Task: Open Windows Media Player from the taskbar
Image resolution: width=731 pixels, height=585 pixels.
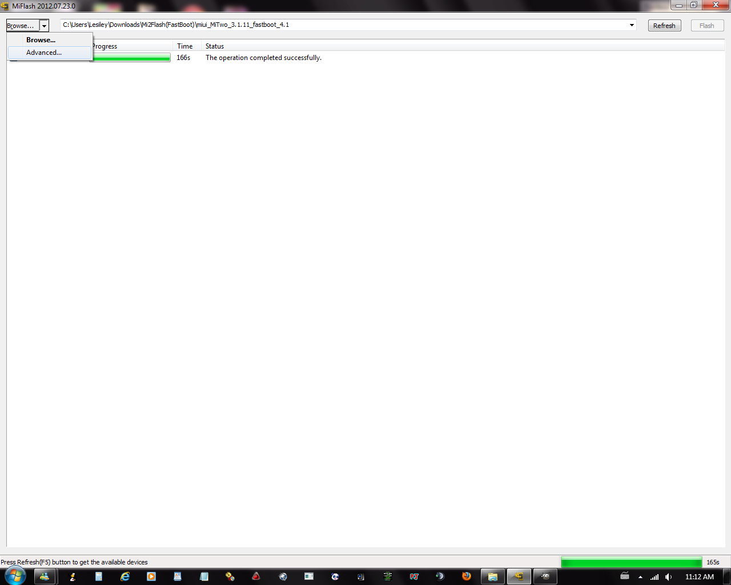Action: (151, 576)
